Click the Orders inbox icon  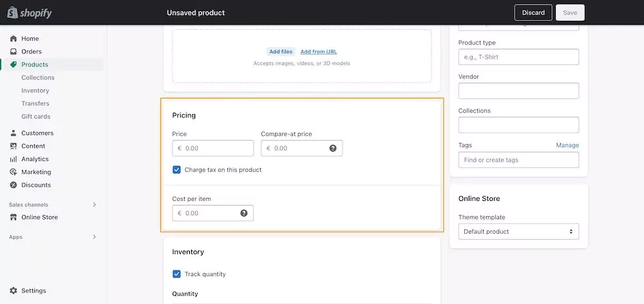[x=14, y=52]
